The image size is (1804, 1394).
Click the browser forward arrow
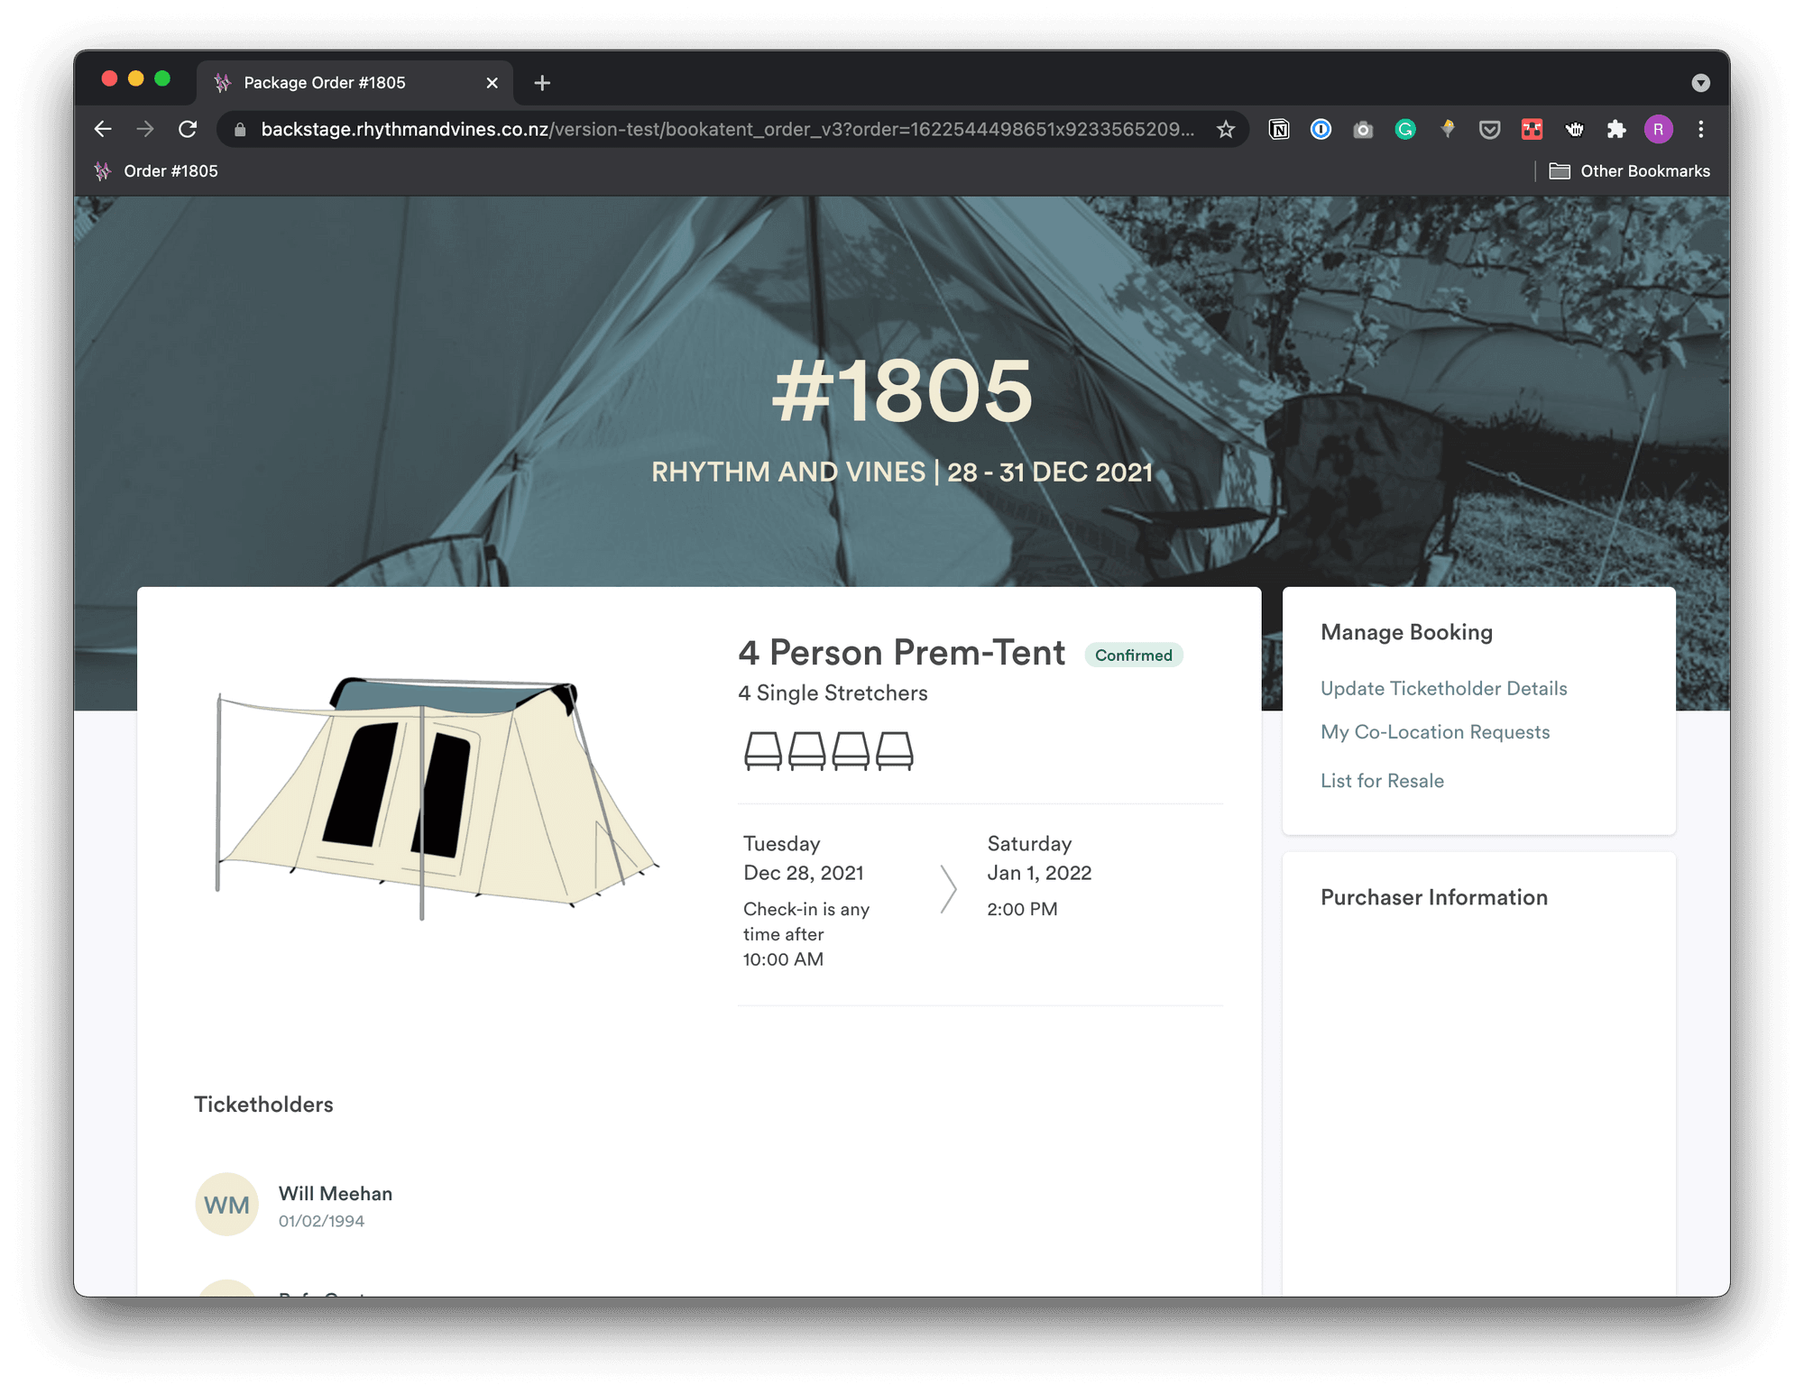tap(145, 129)
